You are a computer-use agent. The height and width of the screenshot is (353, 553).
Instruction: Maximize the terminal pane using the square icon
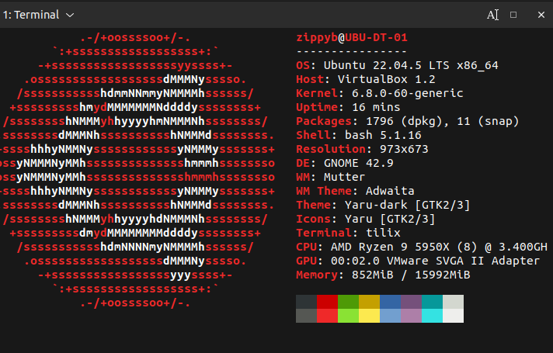(x=513, y=15)
